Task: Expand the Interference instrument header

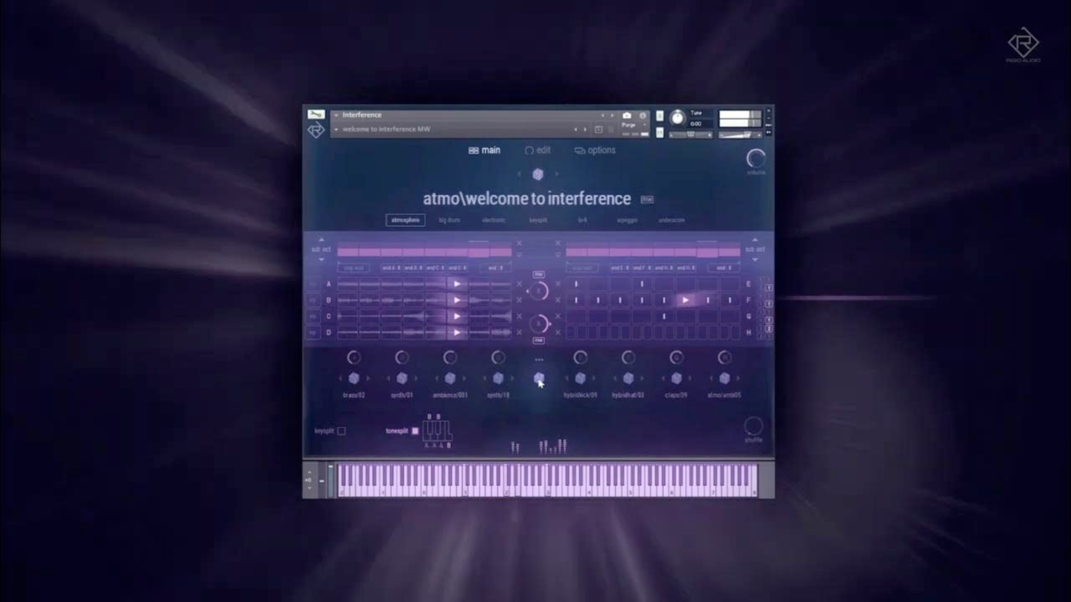Action: [336, 115]
